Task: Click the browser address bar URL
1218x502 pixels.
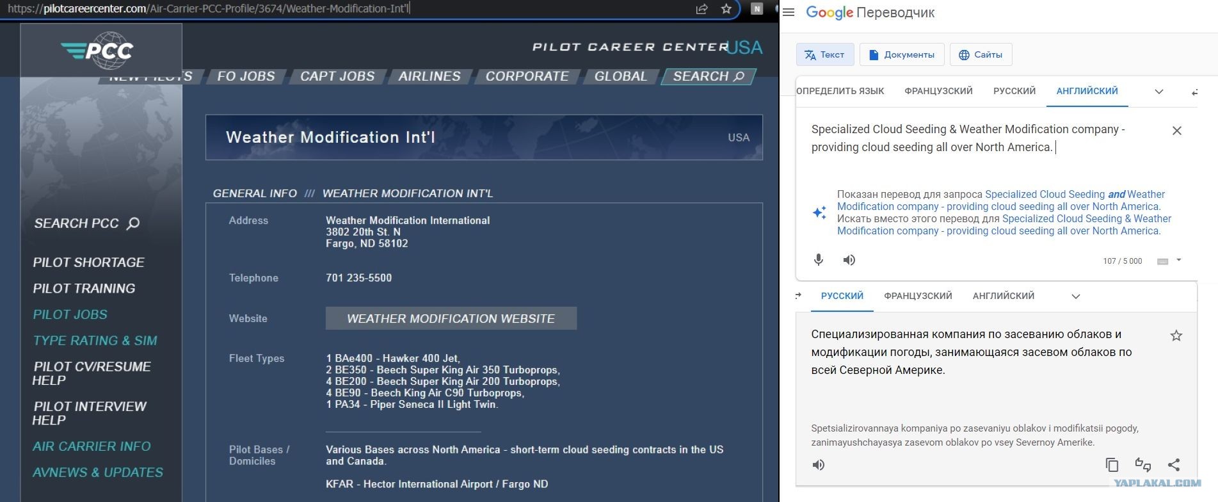Action: point(209,9)
